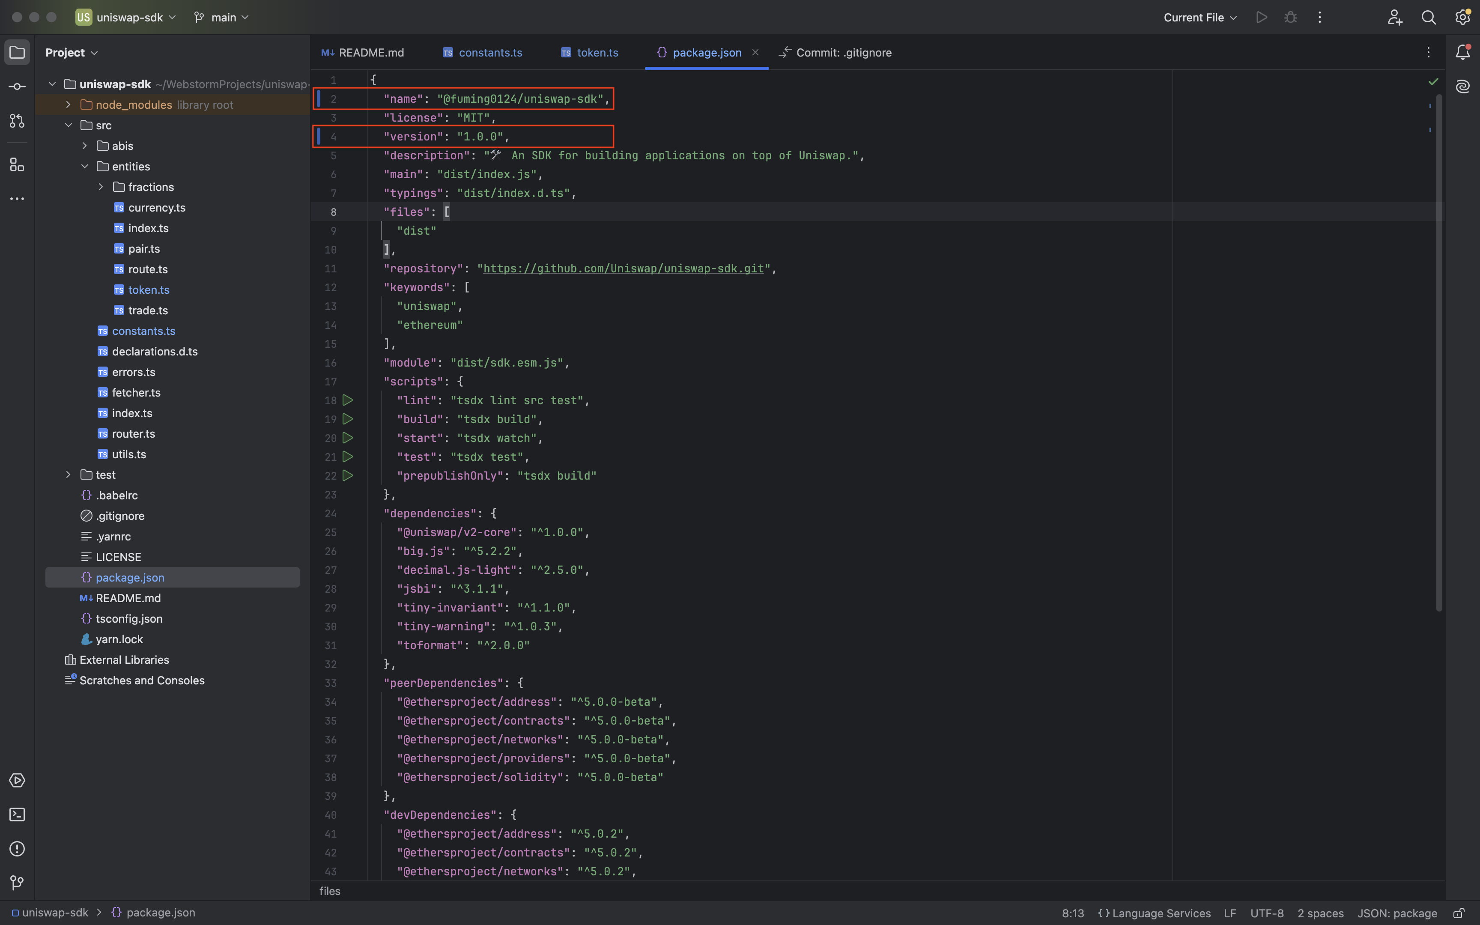Switch to the constants.ts tab
Viewport: 1480px width, 925px height.
(482, 53)
